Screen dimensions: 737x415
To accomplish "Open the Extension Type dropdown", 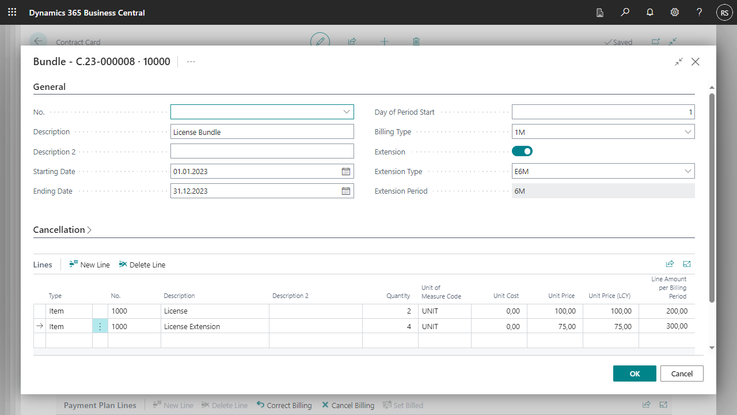I will pos(687,171).
